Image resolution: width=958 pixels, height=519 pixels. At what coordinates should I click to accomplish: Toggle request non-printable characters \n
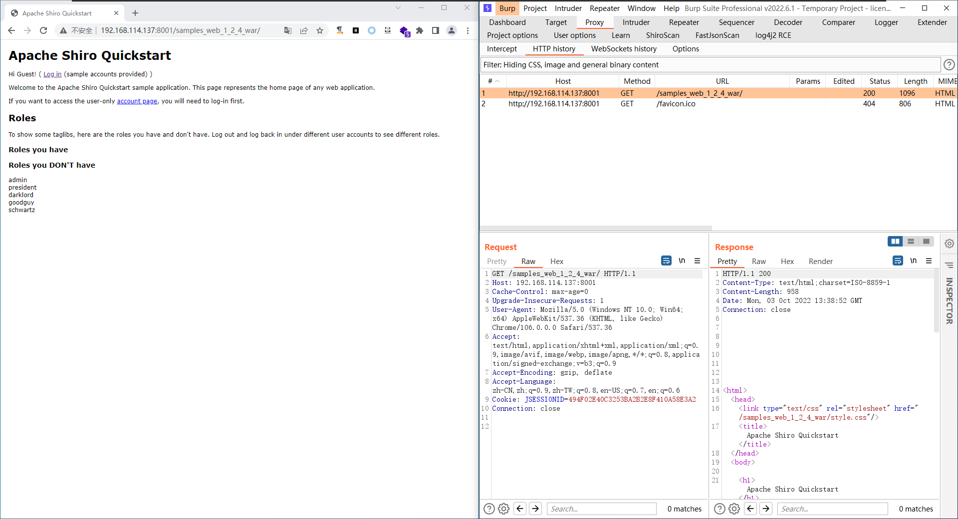[682, 260]
